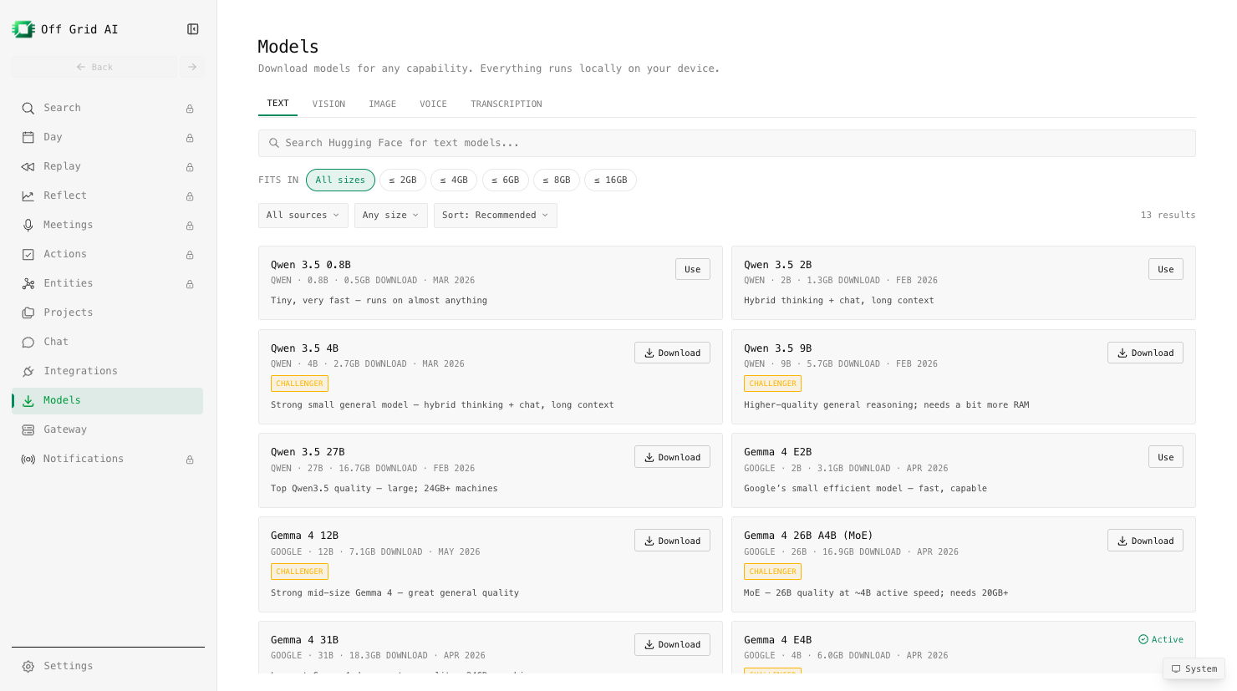Click the Integrations plug icon
This screenshot has height=691, width=1237.
pyautogui.click(x=28, y=371)
